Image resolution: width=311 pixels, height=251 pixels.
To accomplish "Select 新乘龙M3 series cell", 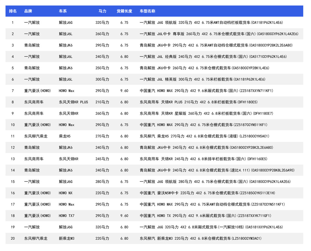I will click(x=67, y=239).
